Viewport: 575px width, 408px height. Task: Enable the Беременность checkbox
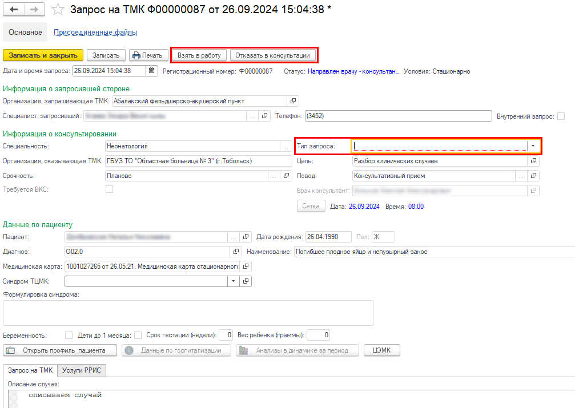(x=69, y=335)
